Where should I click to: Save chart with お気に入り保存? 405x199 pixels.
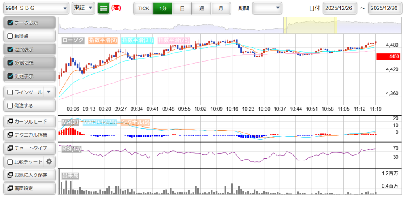coord(28,175)
